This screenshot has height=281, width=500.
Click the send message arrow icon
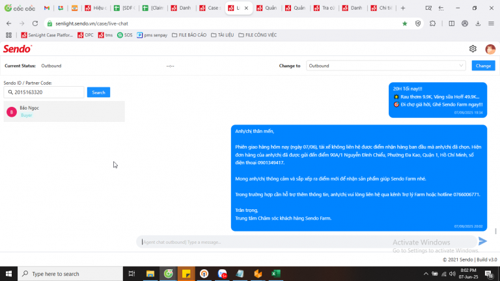click(x=482, y=241)
